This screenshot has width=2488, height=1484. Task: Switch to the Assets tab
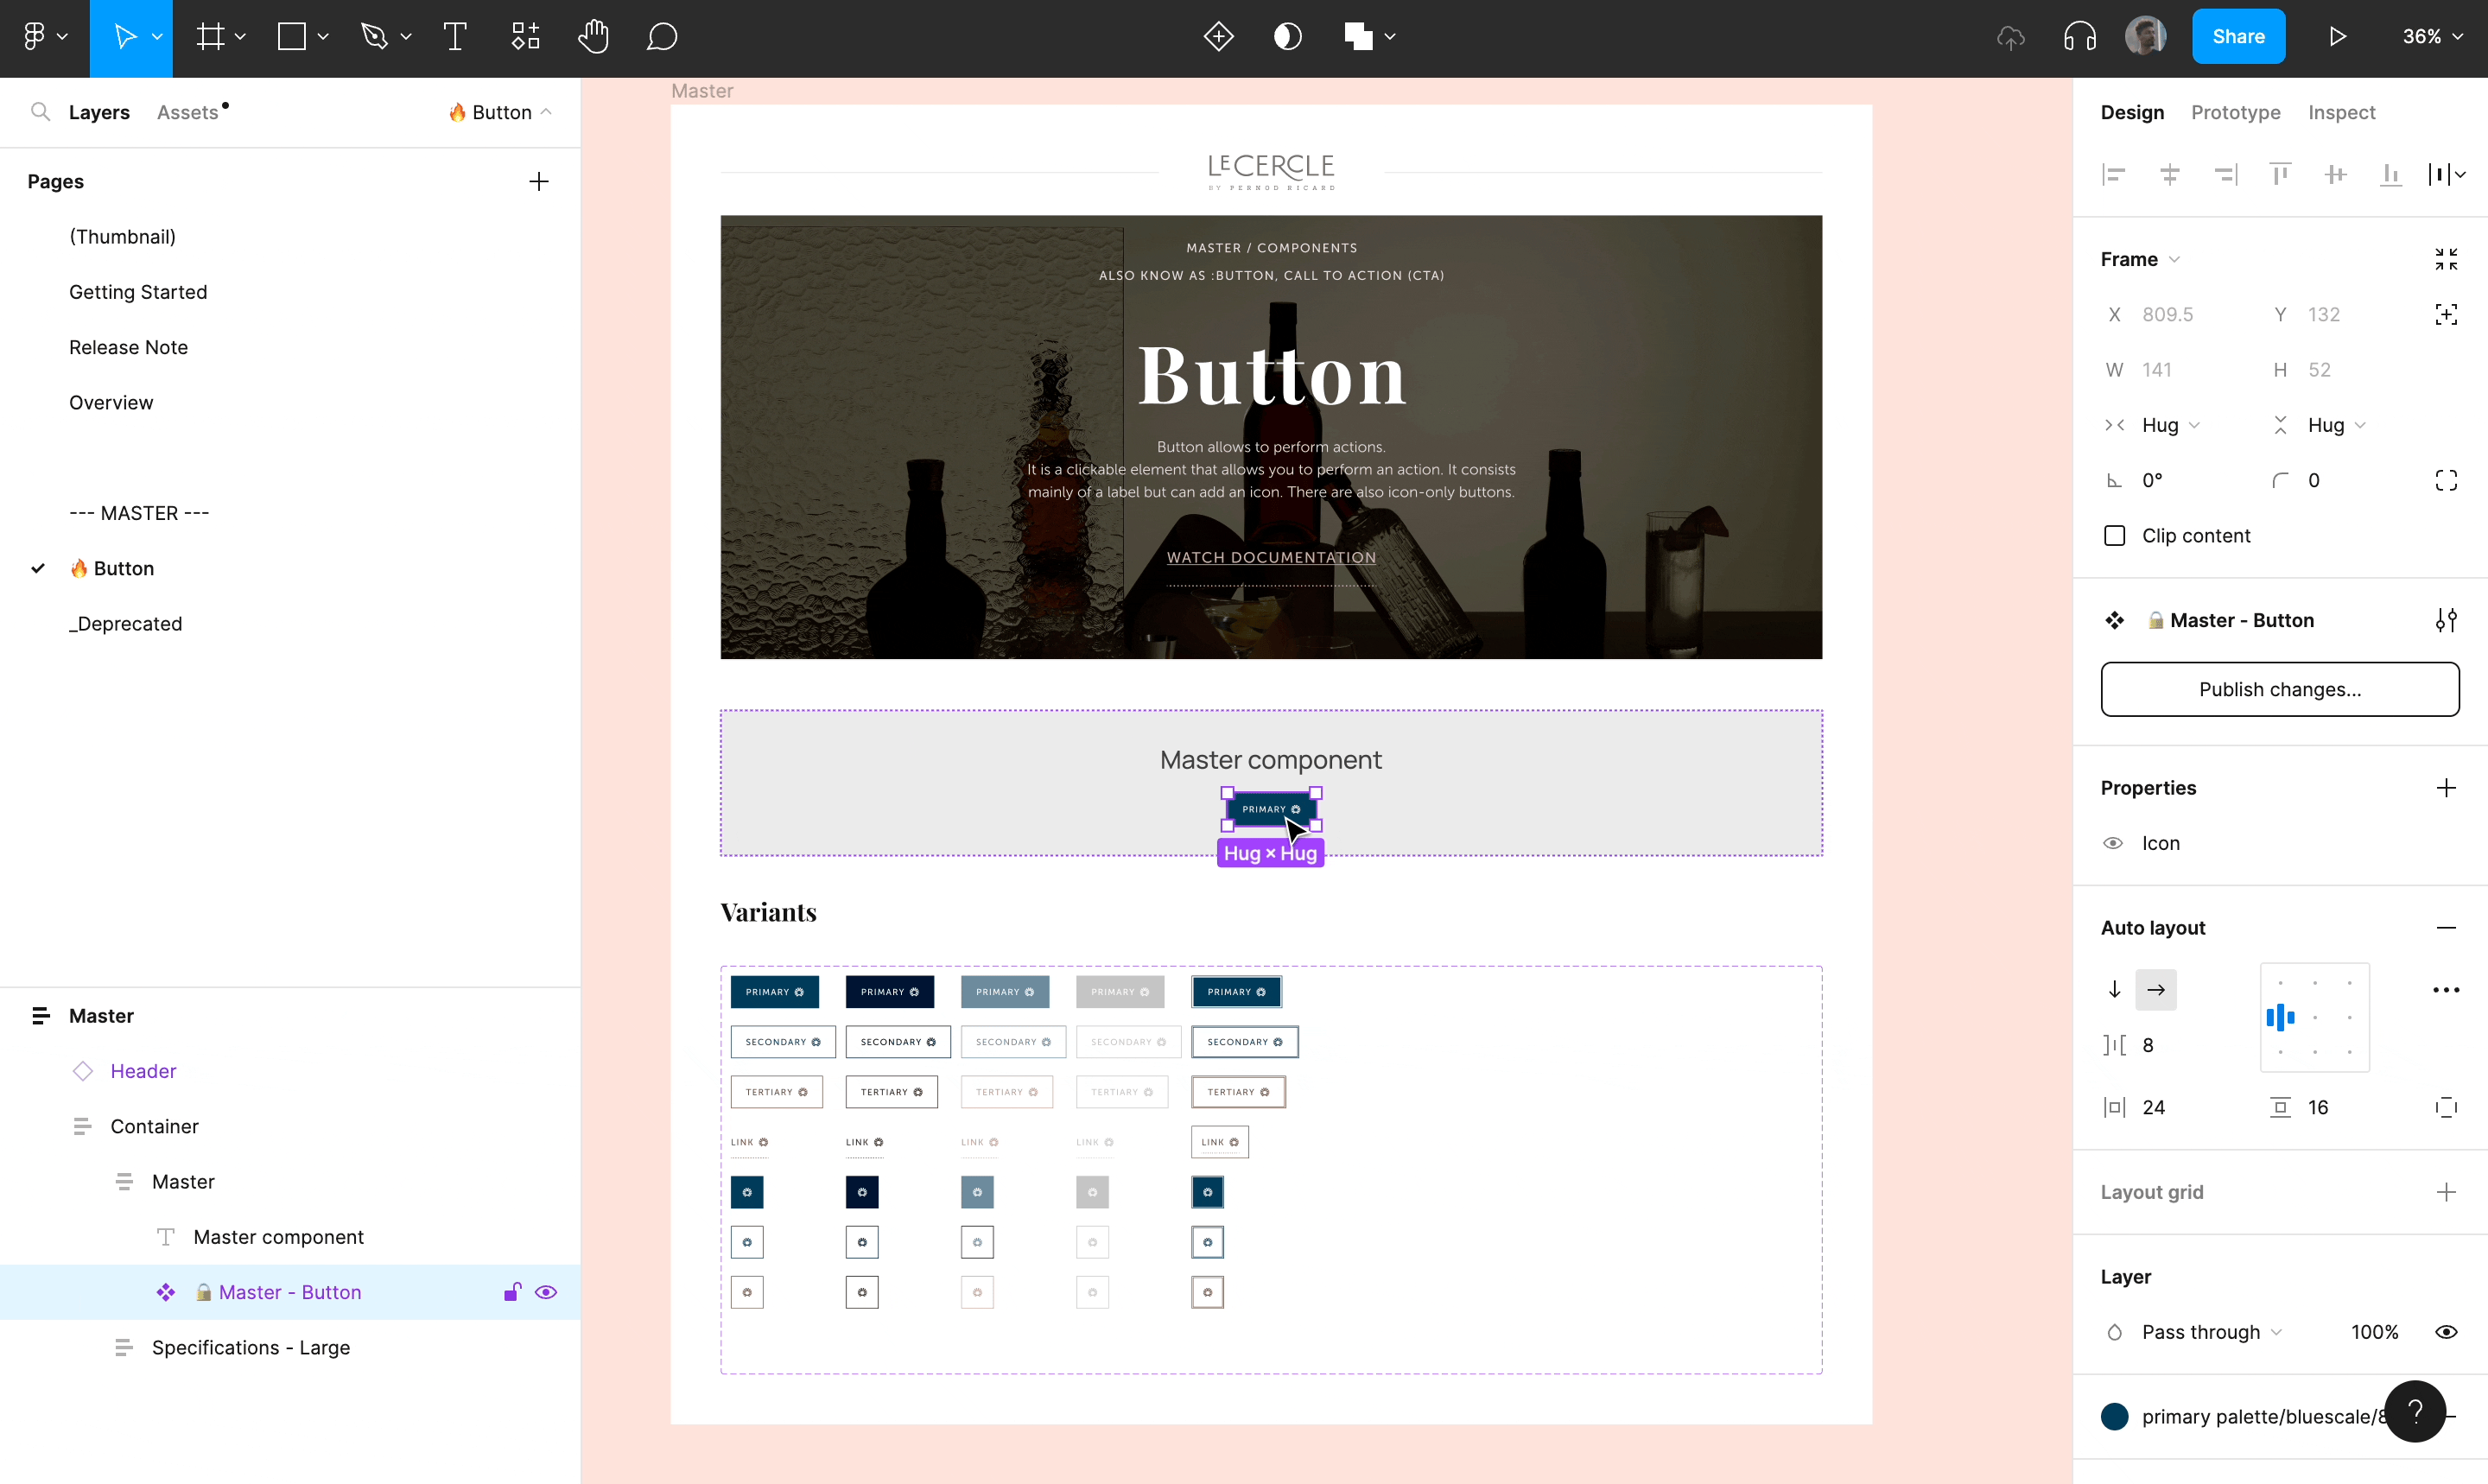tap(187, 112)
